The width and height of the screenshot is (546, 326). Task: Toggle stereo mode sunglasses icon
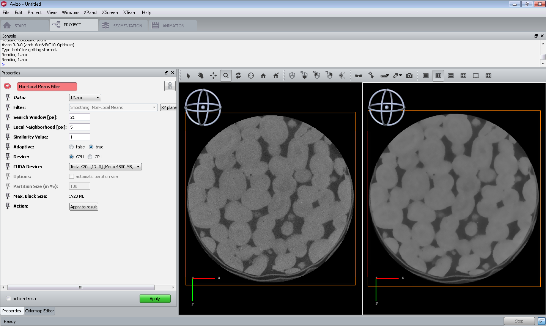pos(358,76)
